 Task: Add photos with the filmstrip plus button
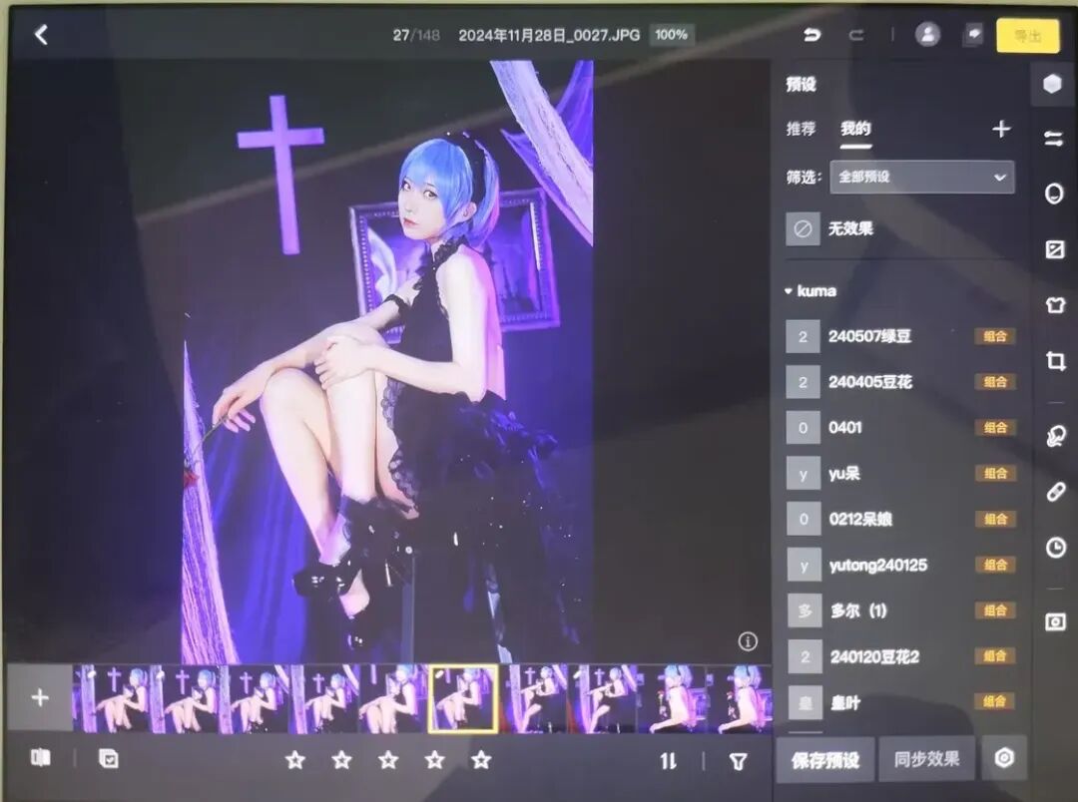(40, 697)
